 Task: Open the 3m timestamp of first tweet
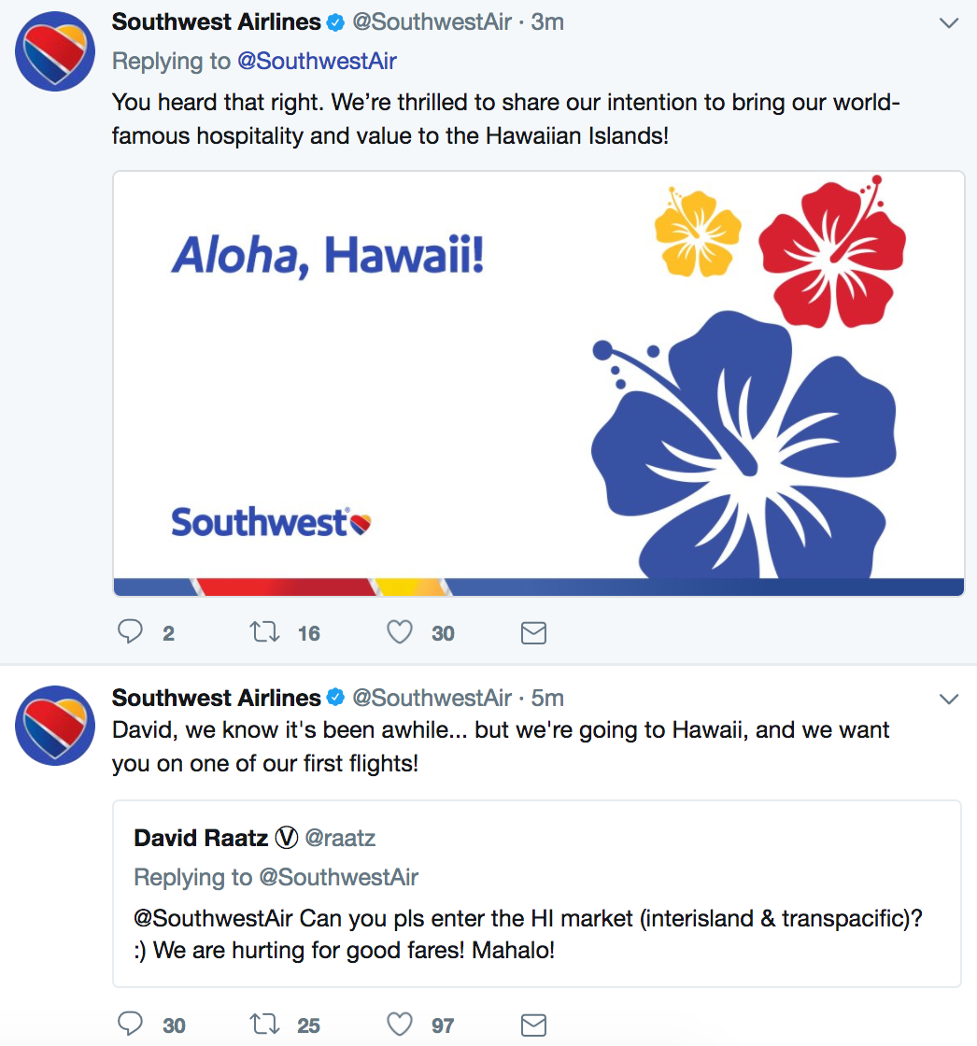(x=547, y=22)
